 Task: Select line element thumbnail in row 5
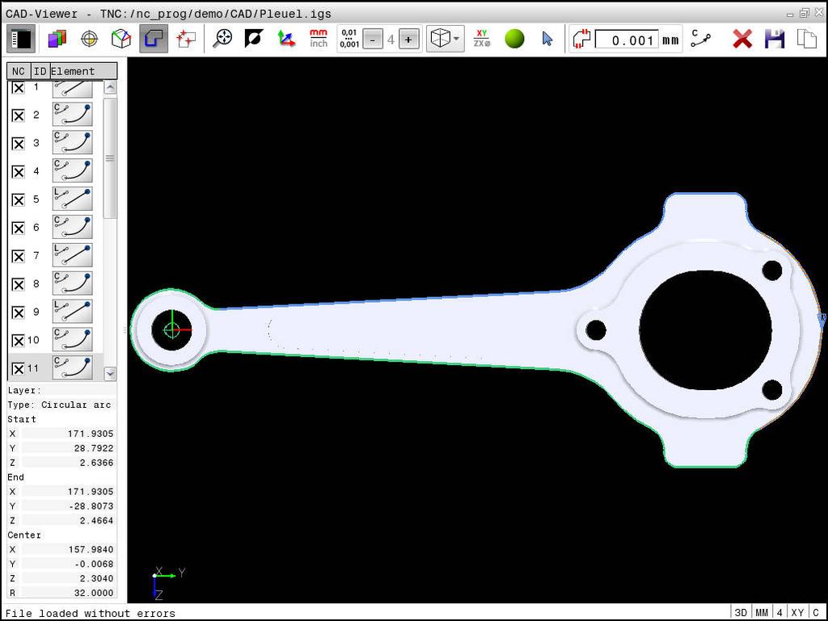pyautogui.click(x=72, y=199)
